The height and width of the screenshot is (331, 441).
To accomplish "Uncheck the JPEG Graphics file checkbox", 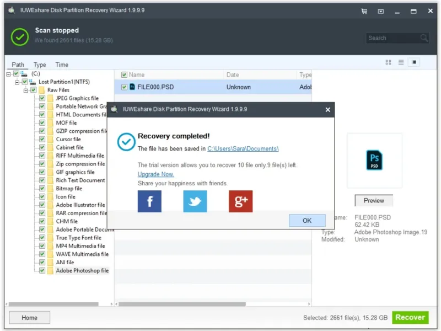I will click(x=42, y=98).
